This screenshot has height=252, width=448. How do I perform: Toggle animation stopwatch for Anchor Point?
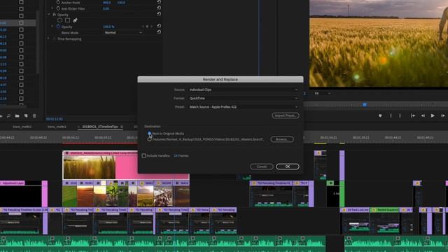pyautogui.click(x=58, y=2)
